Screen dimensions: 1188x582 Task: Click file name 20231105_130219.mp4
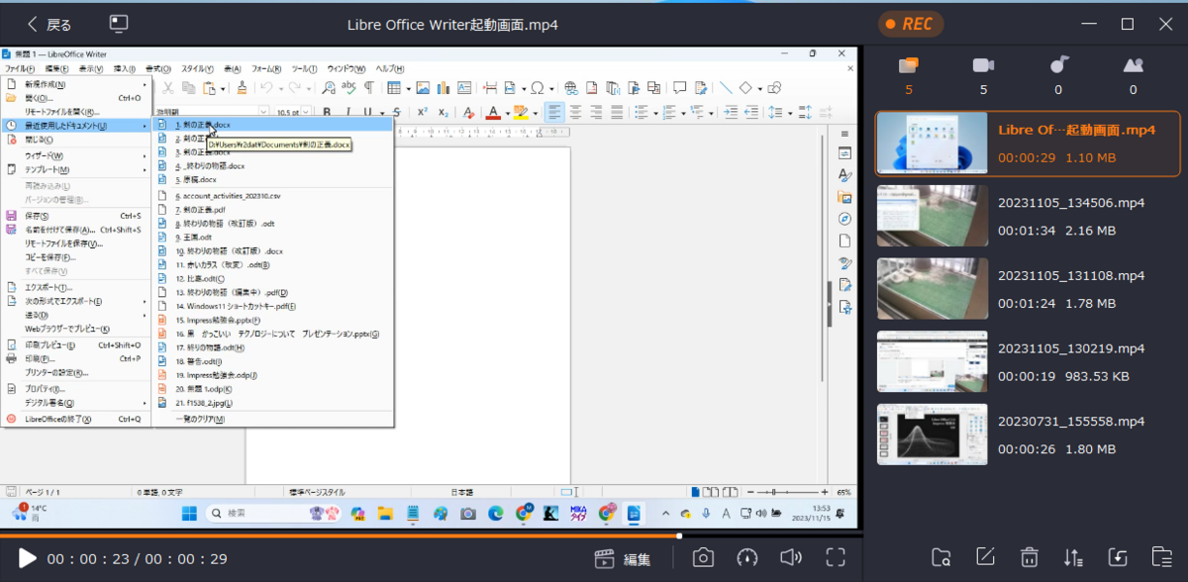1071,348
